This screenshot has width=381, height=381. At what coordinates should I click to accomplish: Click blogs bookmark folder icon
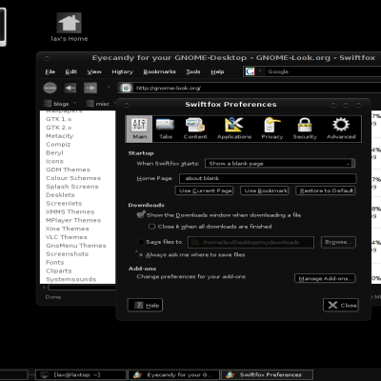coord(48,104)
